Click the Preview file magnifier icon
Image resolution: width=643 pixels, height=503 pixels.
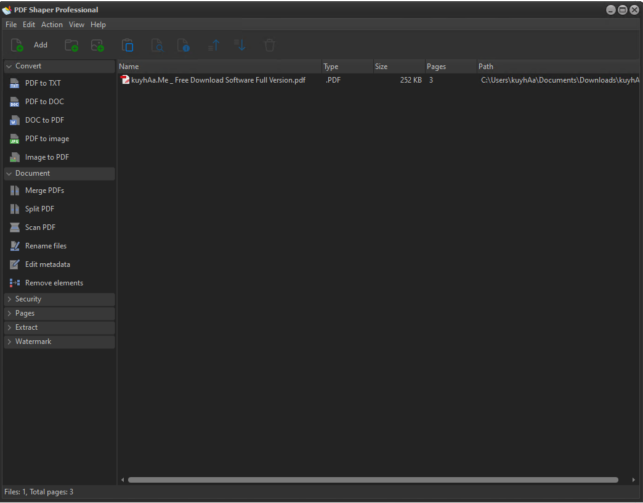(158, 45)
